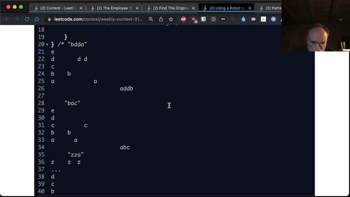Open the blue water drop extension
The image size is (350, 197).
(243, 19)
